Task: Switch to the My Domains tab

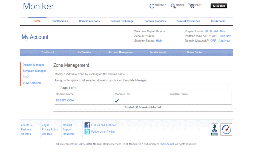Action: click(x=84, y=53)
